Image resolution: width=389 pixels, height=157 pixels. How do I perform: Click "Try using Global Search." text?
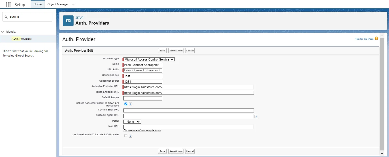[x=18, y=56]
